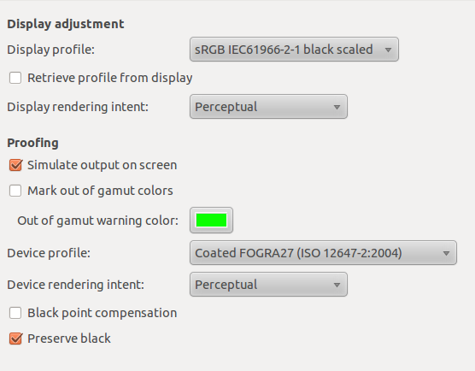
Task: Enable Mark out of gamut colors
Action: tap(15, 191)
